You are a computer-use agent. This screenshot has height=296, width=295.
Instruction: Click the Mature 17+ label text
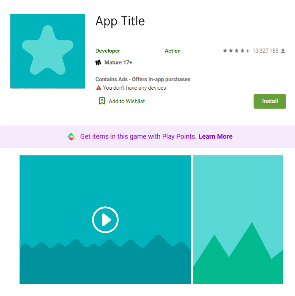tap(118, 62)
